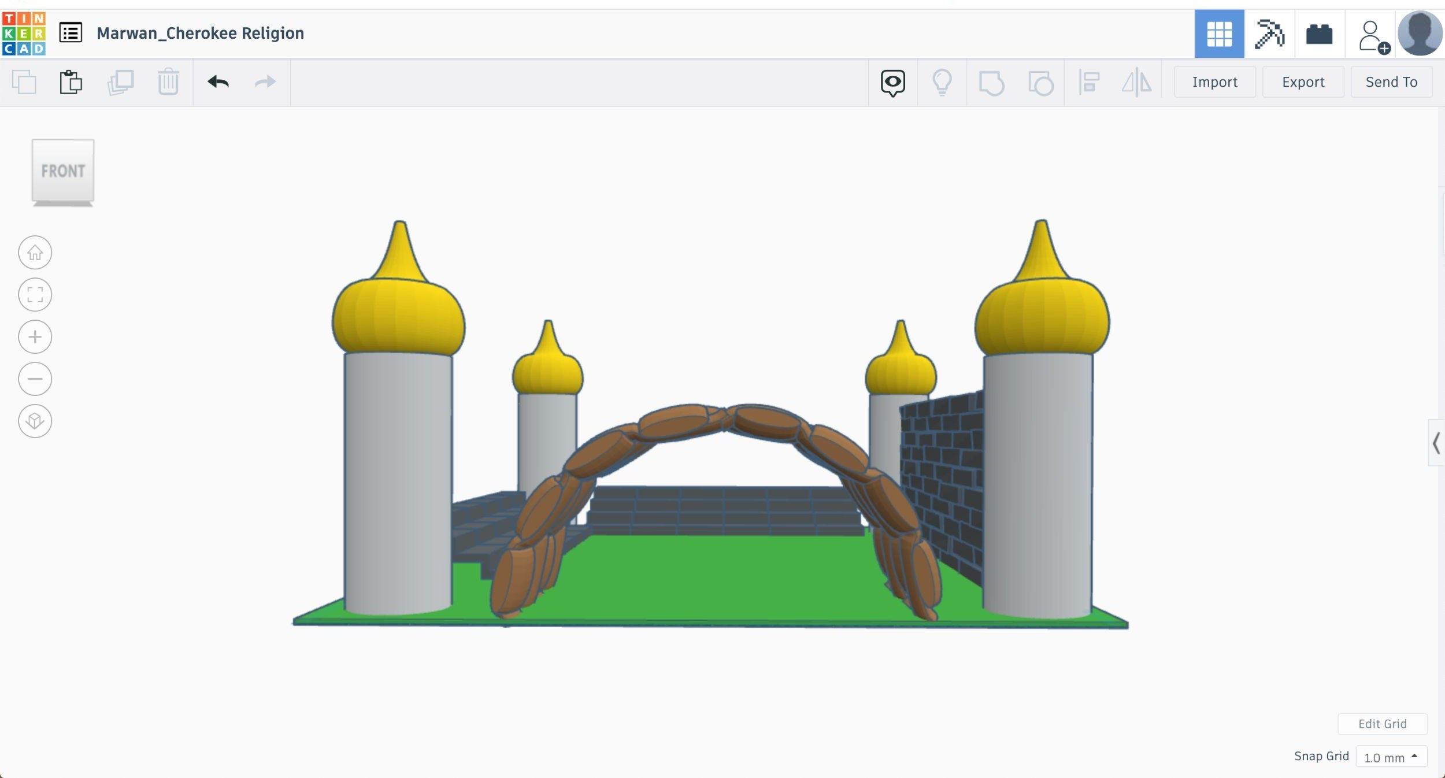
Task: Toggle 3D design grid view
Action: (x=1219, y=34)
